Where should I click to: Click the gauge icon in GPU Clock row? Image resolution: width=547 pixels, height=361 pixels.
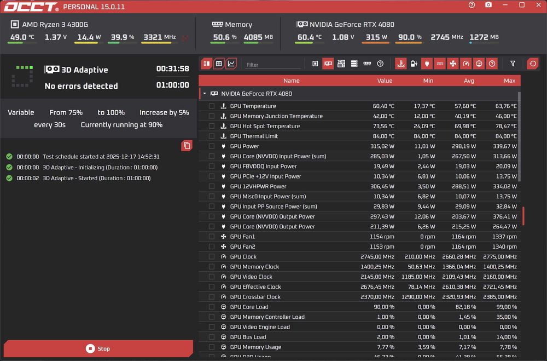(x=224, y=256)
